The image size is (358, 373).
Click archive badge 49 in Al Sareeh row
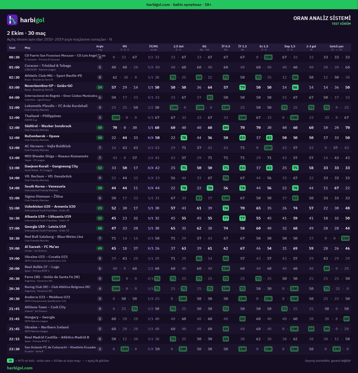[100, 248]
